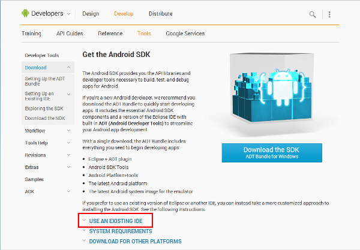Image resolution: width=360 pixels, height=250 pixels.
Task: Toggle chevron beside USE AN EXISTING IDE
Action: click(84, 220)
